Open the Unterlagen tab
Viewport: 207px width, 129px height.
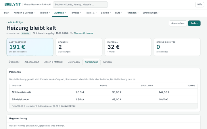coord(74,62)
